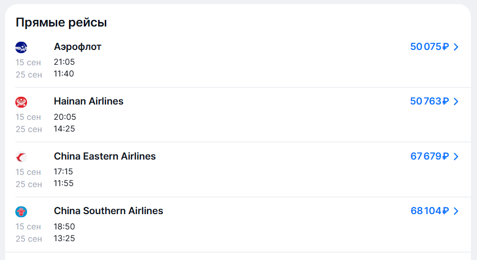477x260 pixels.
Task: Expand Hainan Airlines offer chevron
Action: point(456,101)
